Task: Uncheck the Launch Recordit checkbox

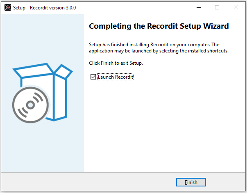Action: (x=93, y=77)
